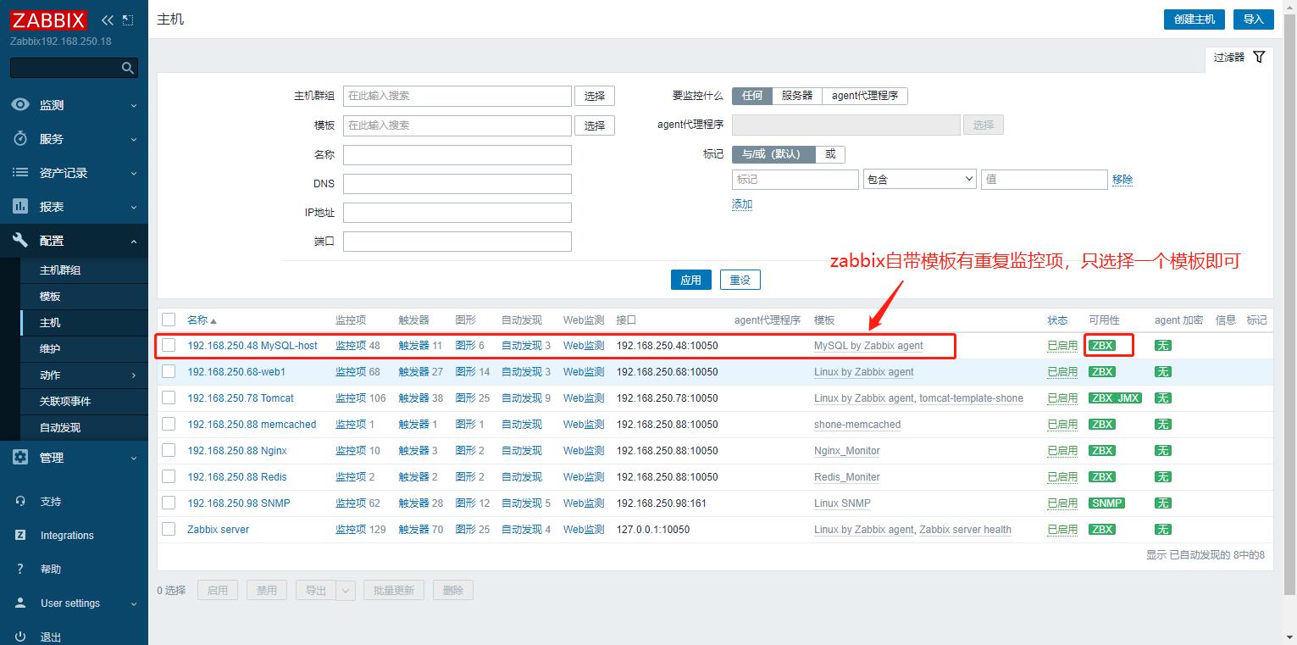The height and width of the screenshot is (645, 1297).
Task: Click the gear icon for 管理
Action: tap(20, 457)
